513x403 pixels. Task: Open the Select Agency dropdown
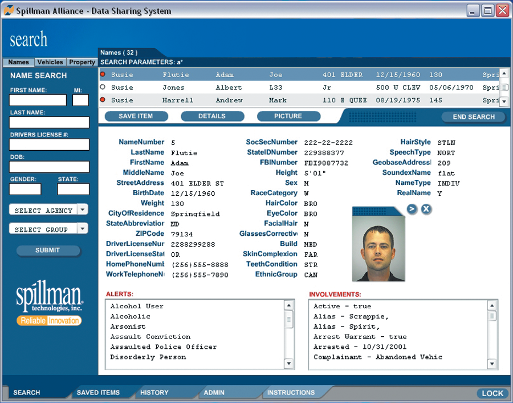[x=83, y=210]
